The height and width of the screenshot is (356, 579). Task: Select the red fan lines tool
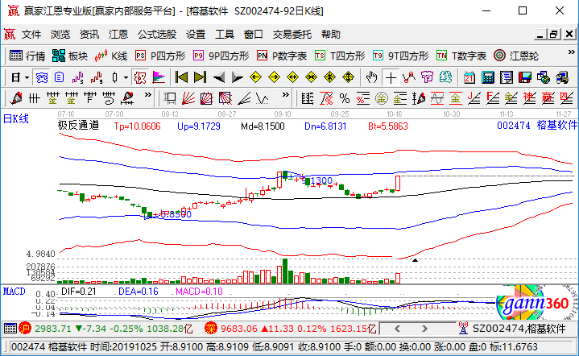click(188, 98)
